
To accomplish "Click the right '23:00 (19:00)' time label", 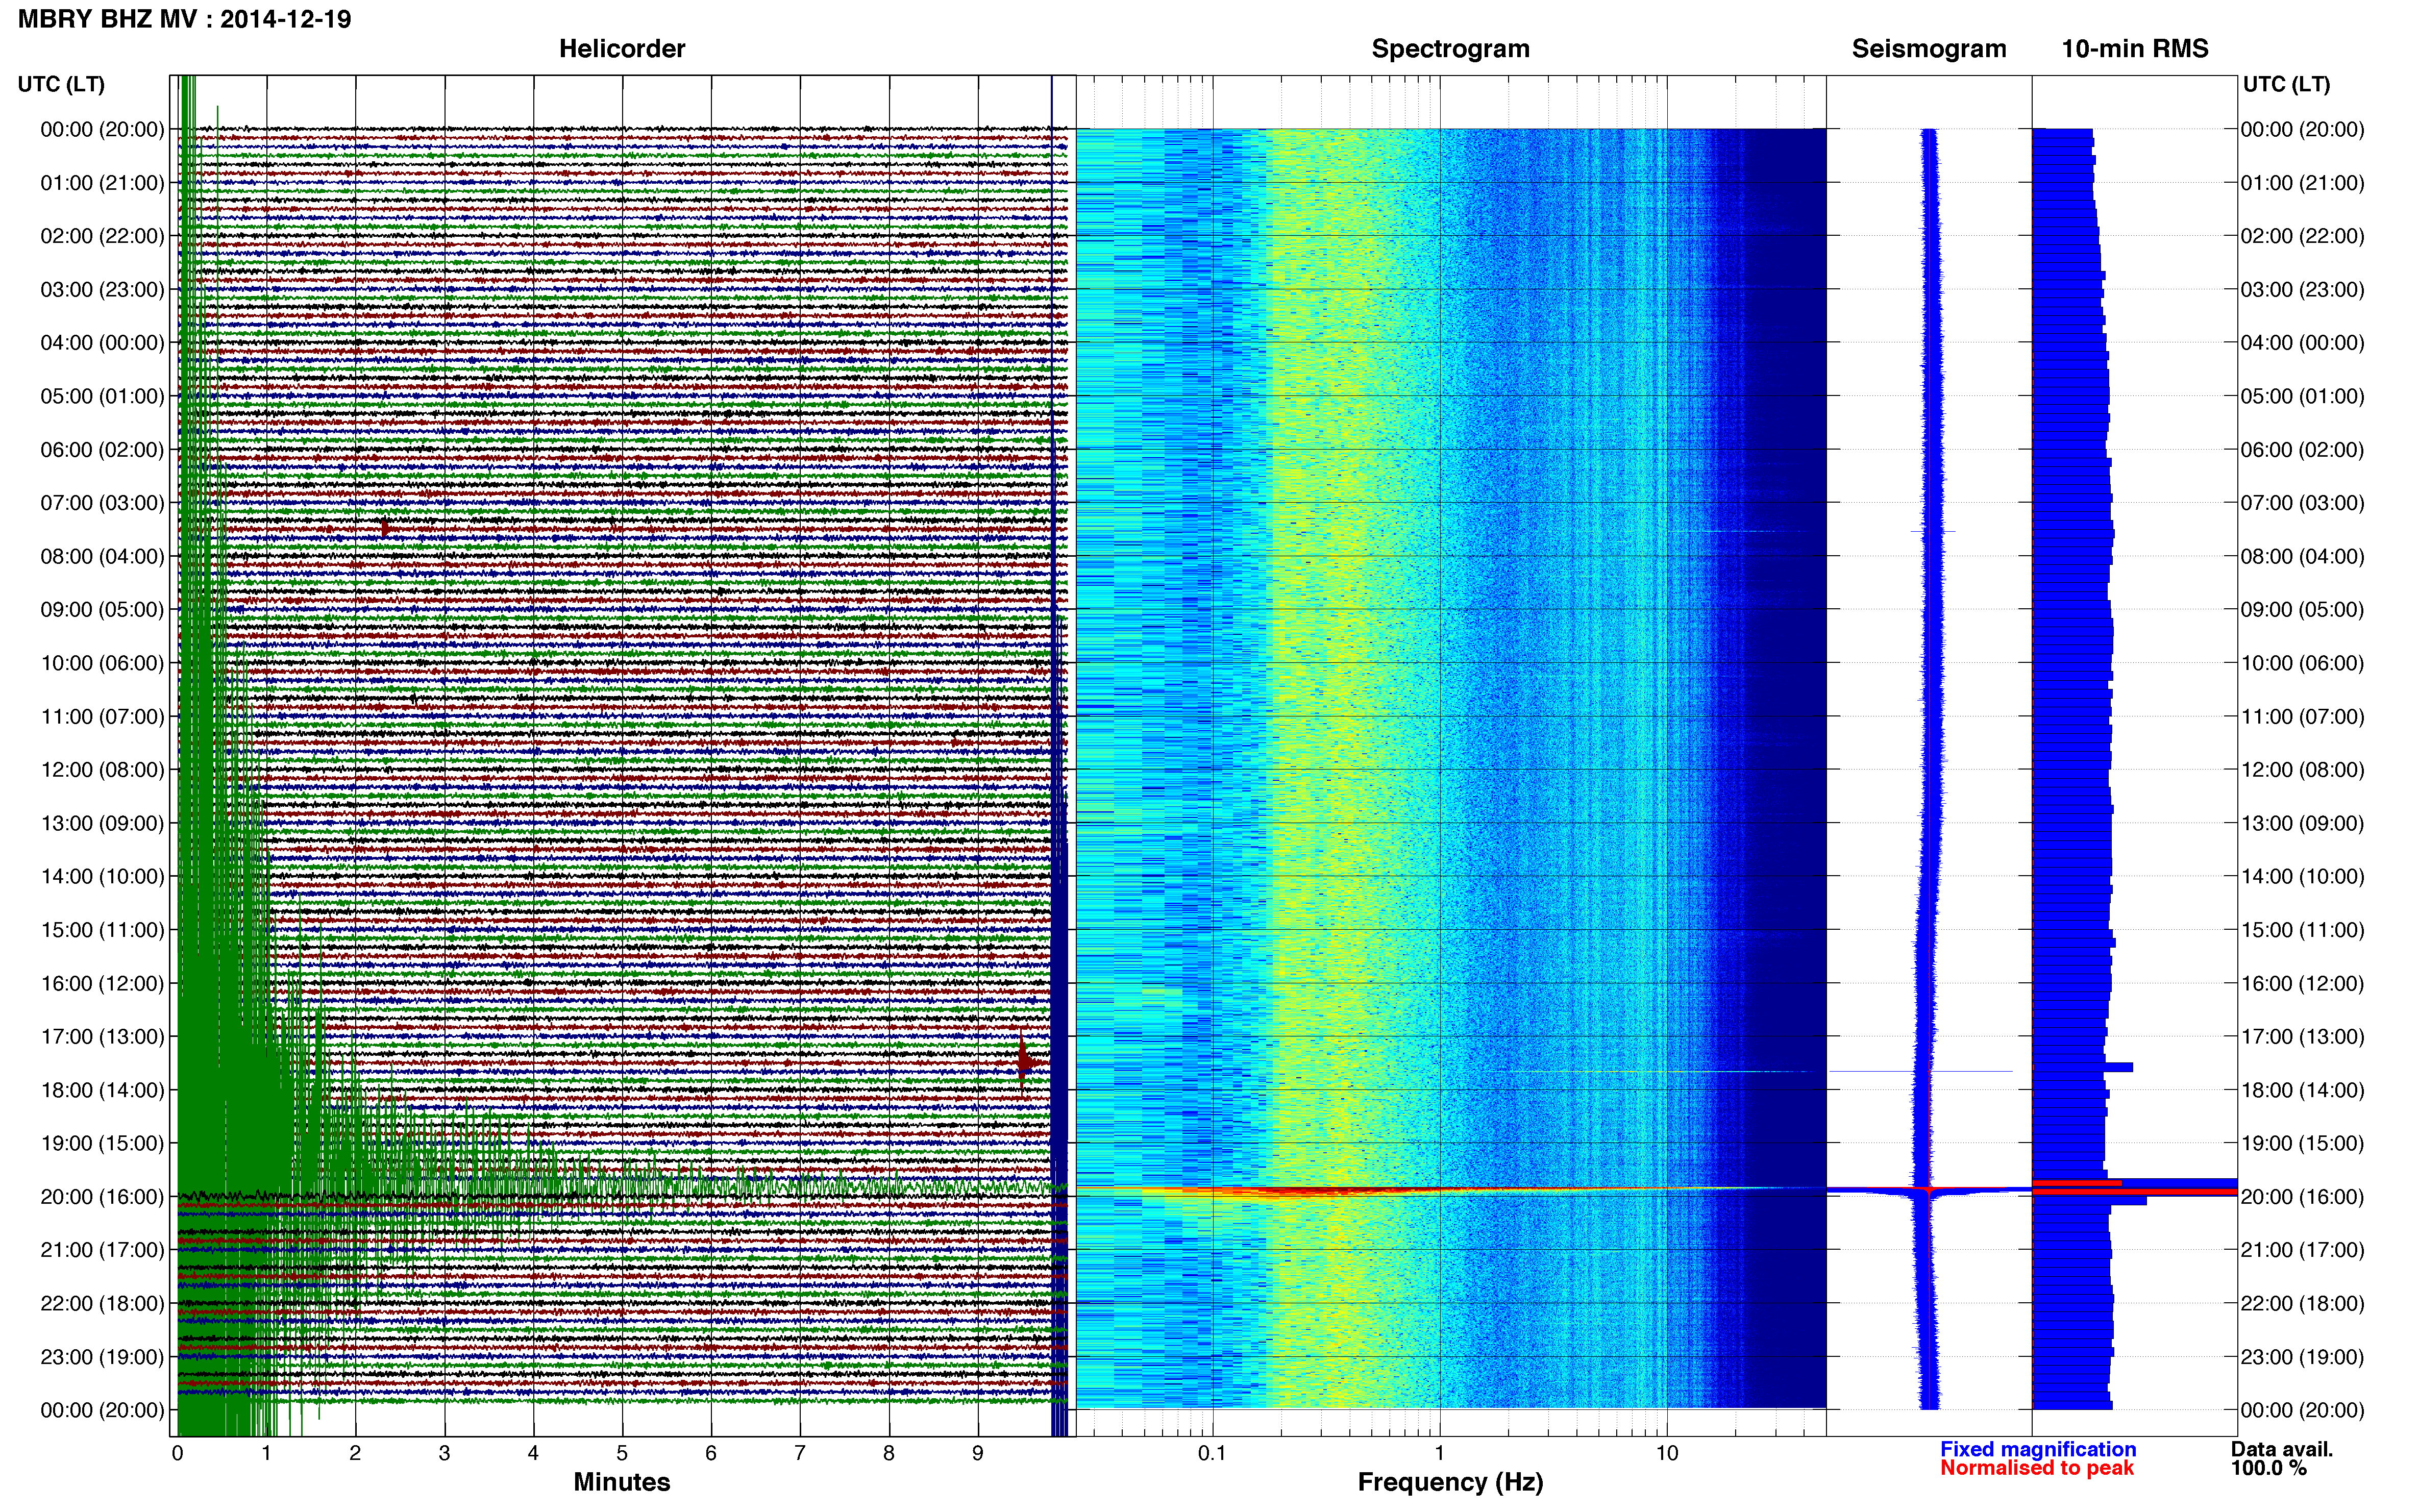I will 2303,1357.
